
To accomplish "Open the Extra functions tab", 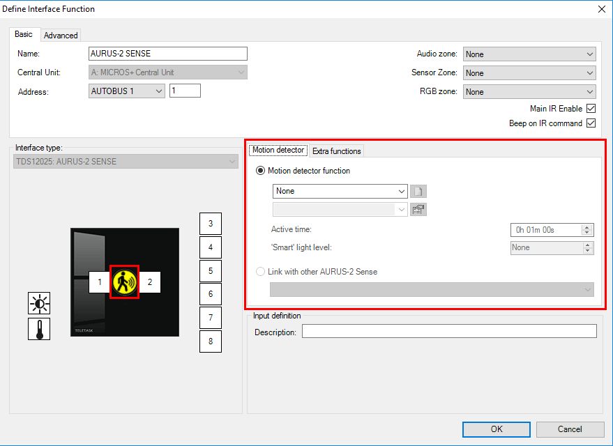I will [x=336, y=151].
